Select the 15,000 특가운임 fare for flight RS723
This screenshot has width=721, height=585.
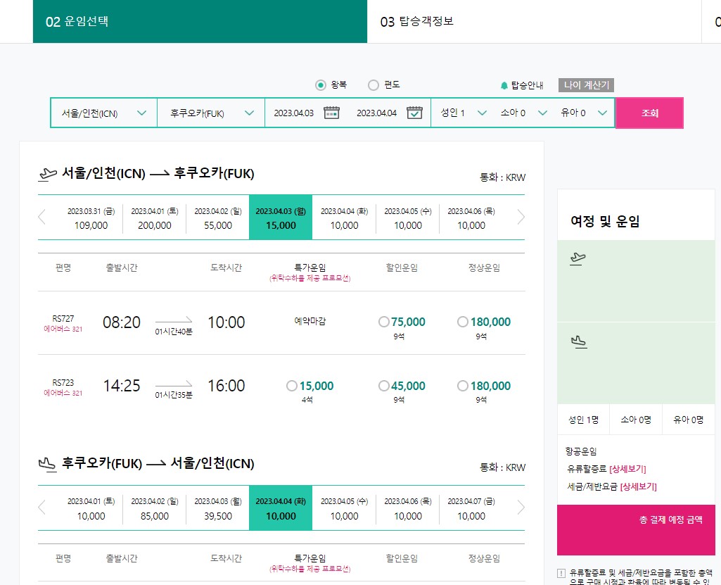point(291,386)
